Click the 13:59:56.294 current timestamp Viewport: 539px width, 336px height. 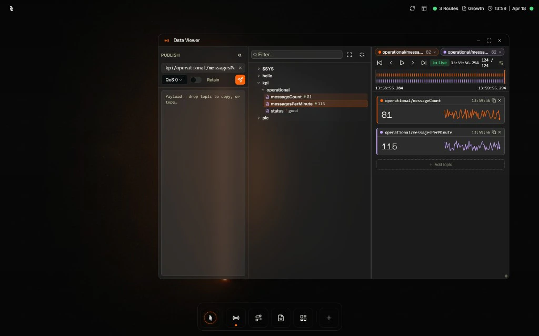point(465,63)
